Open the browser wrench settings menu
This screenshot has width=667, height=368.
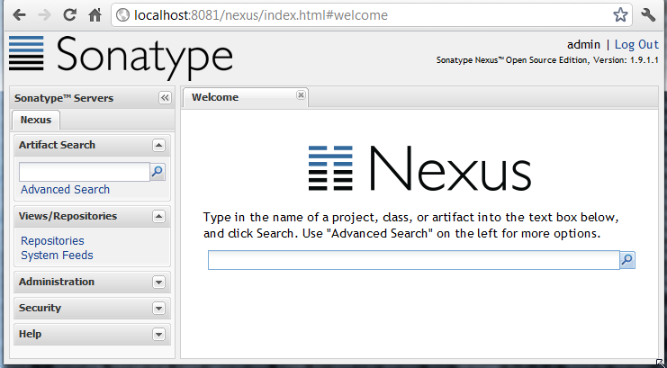tap(648, 15)
